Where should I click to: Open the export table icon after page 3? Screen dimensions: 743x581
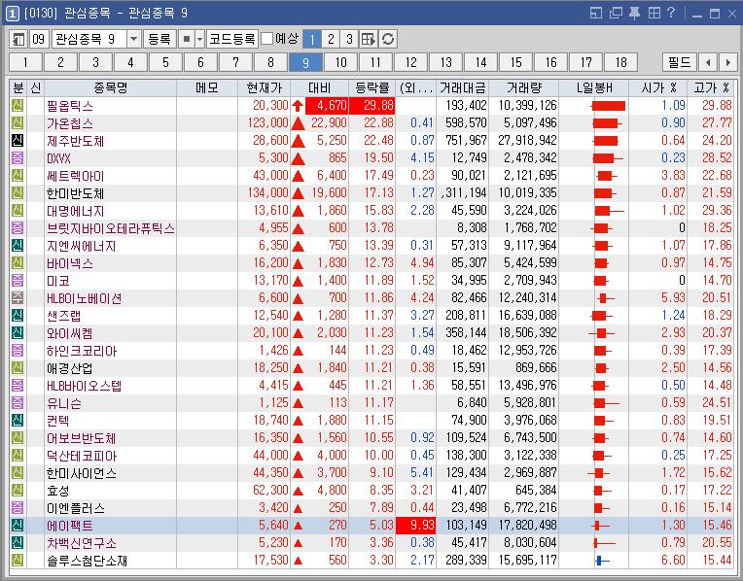[x=369, y=39]
